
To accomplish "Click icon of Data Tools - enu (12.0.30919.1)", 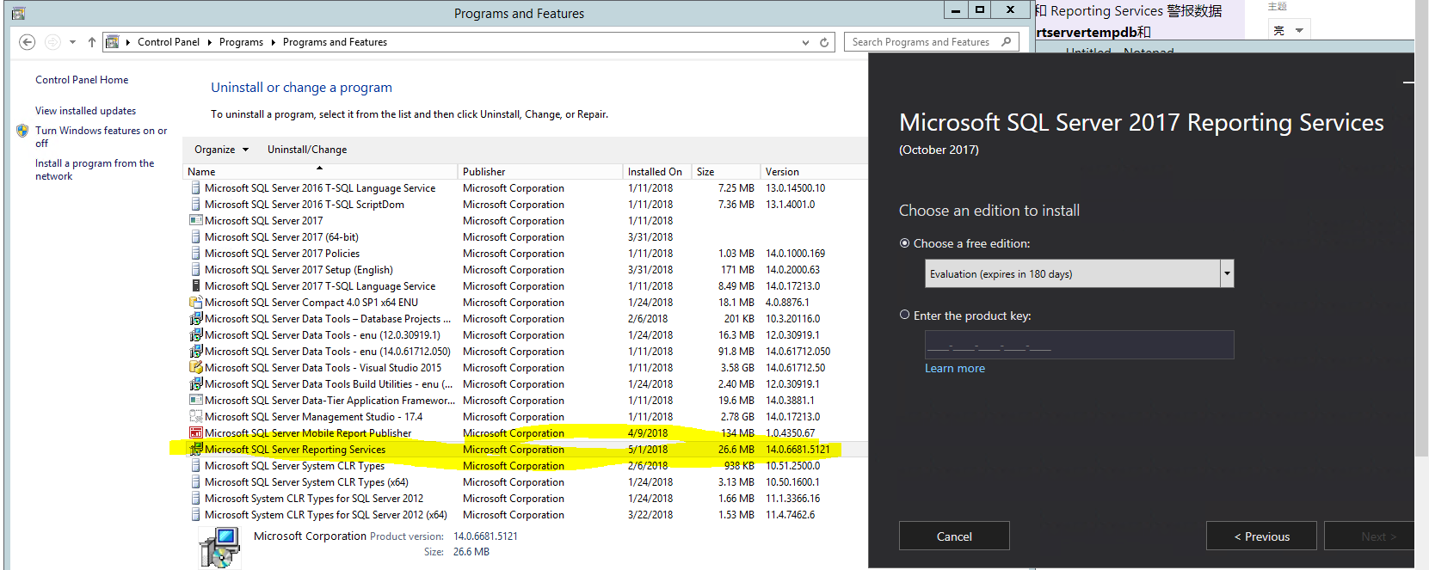I will (x=196, y=334).
